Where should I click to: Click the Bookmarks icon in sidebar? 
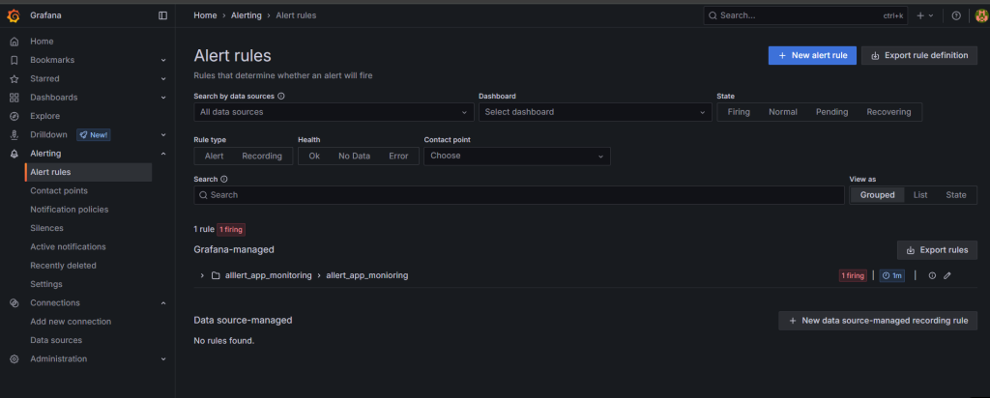pos(14,60)
